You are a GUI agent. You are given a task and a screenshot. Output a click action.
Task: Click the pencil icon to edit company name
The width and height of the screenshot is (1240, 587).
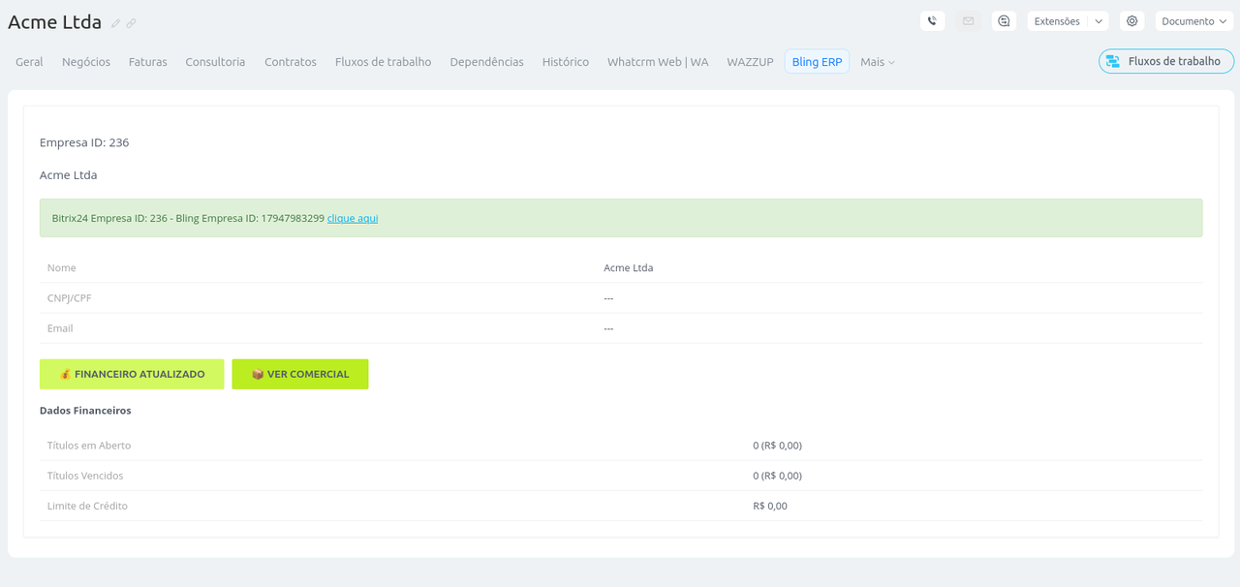coord(116,23)
